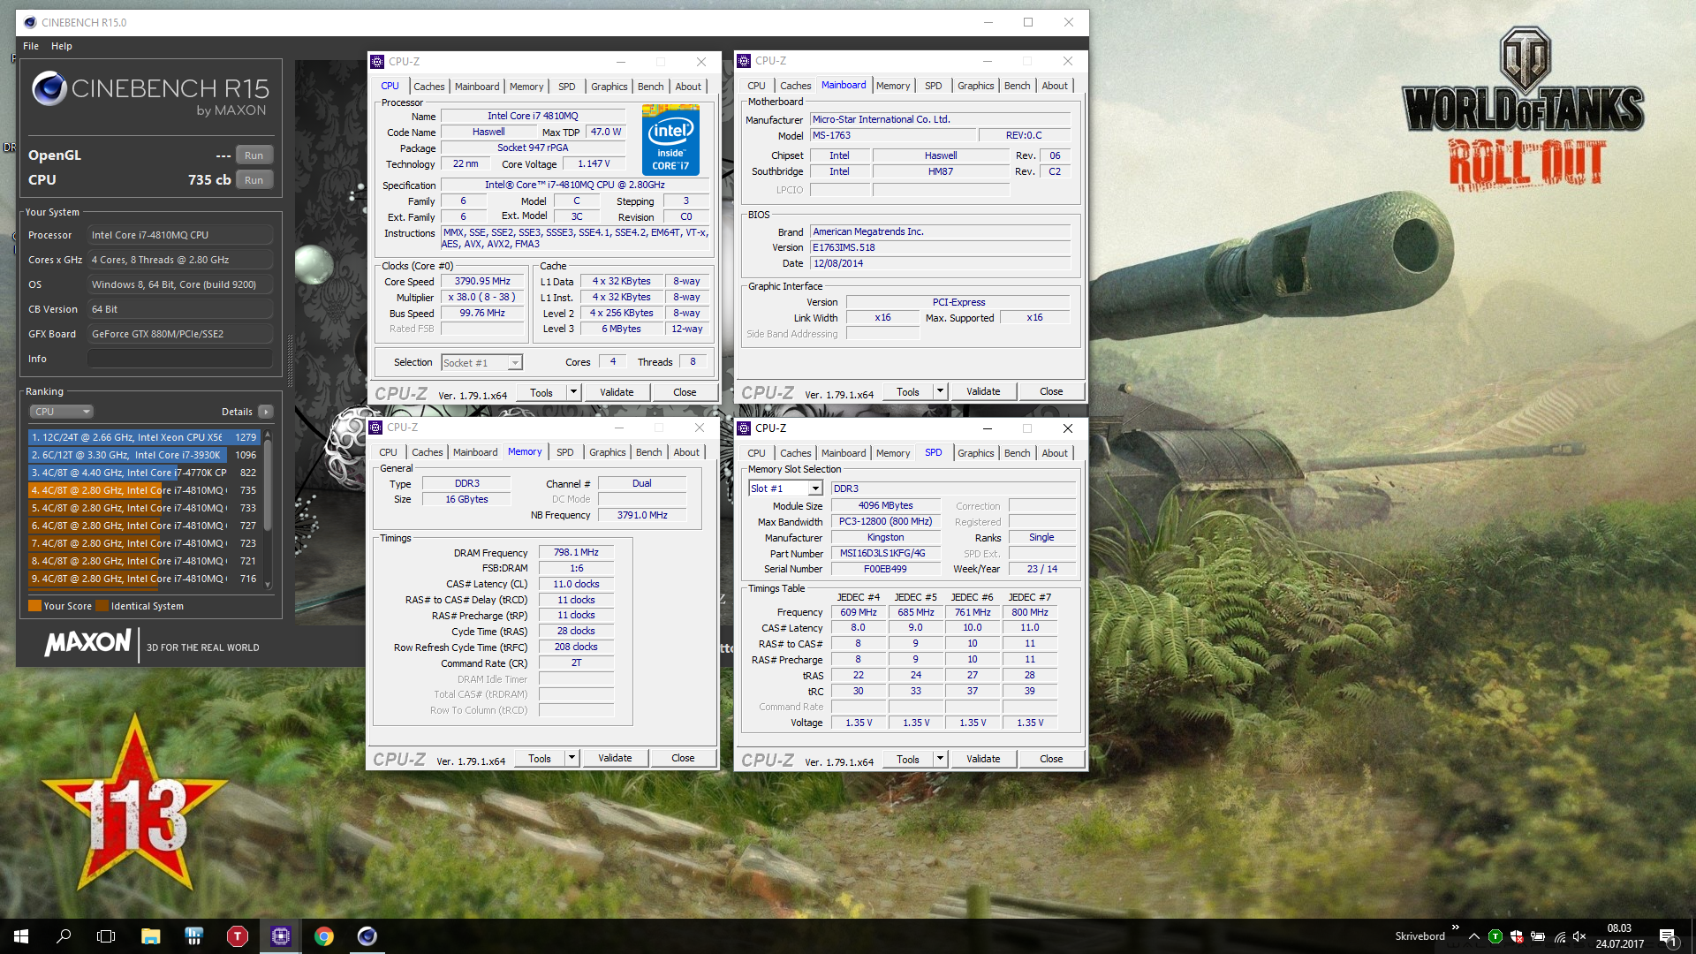This screenshot has height=954, width=1696.
Task: Select ranking row 4 with score 735
Action: [145, 490]
